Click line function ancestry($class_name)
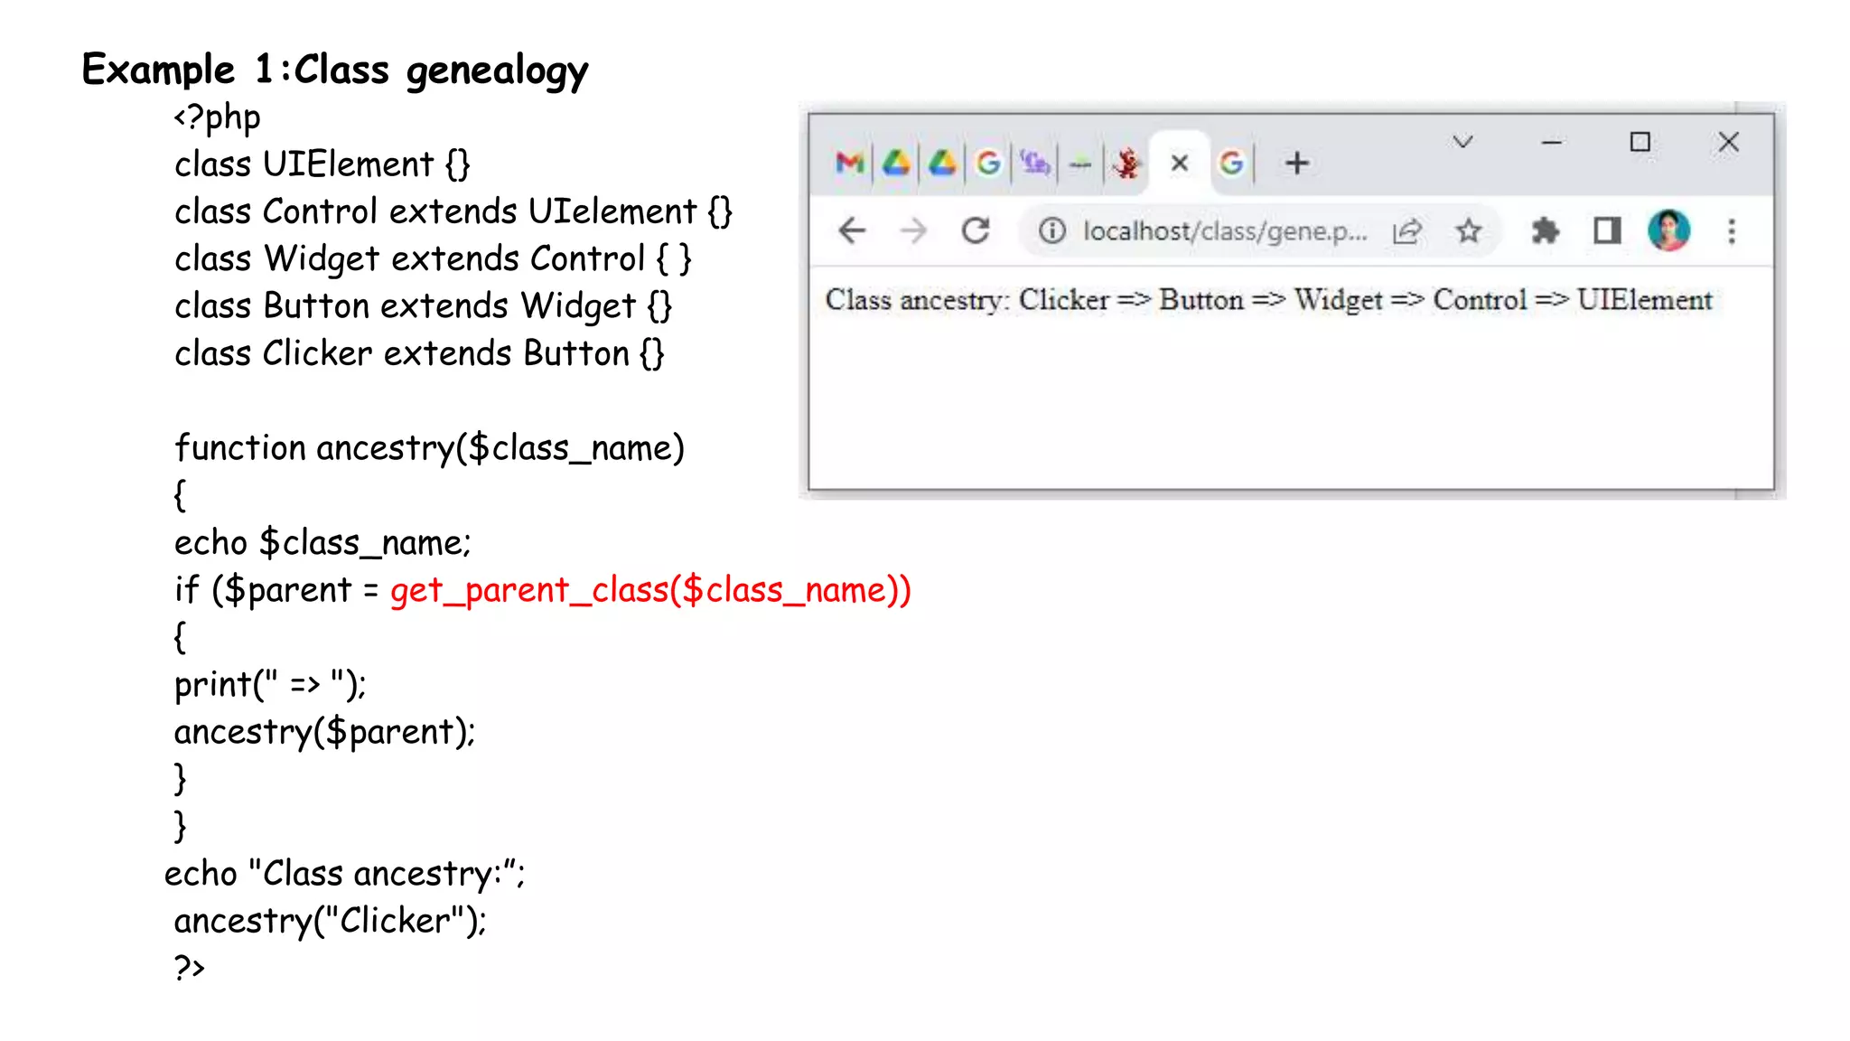 tap(429, 448)
